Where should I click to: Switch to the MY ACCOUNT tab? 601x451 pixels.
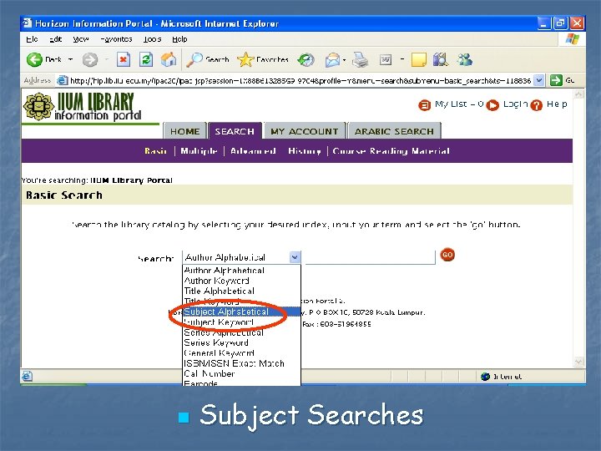[x=305, y=131]
